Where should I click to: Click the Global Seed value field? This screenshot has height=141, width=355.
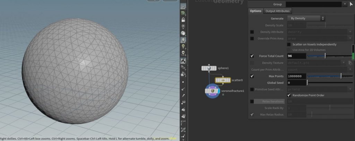pos(297,83)
